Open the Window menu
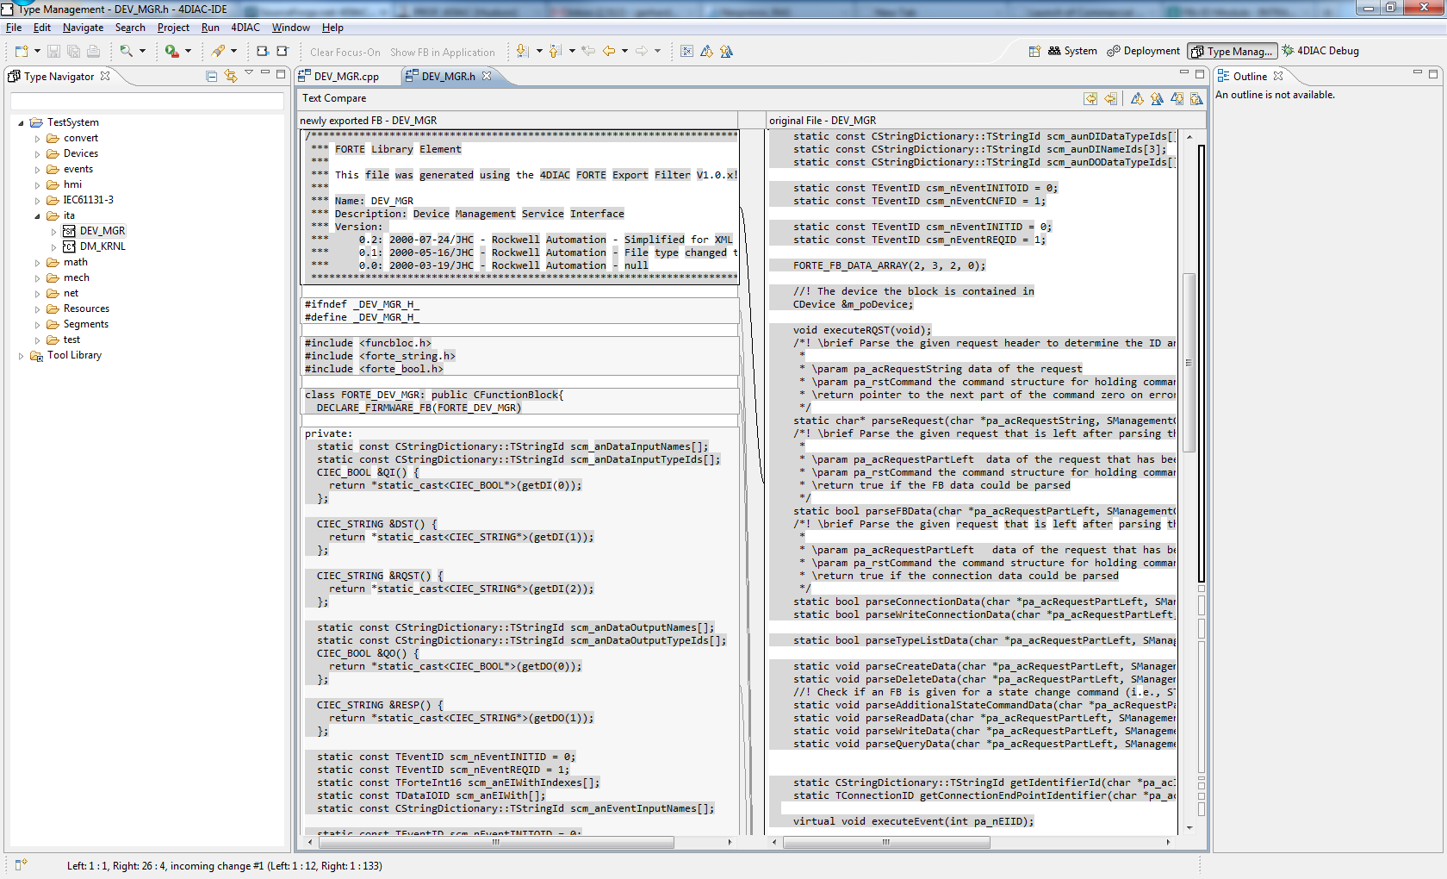The image size is (1447, 879). (x=291, y=28)
